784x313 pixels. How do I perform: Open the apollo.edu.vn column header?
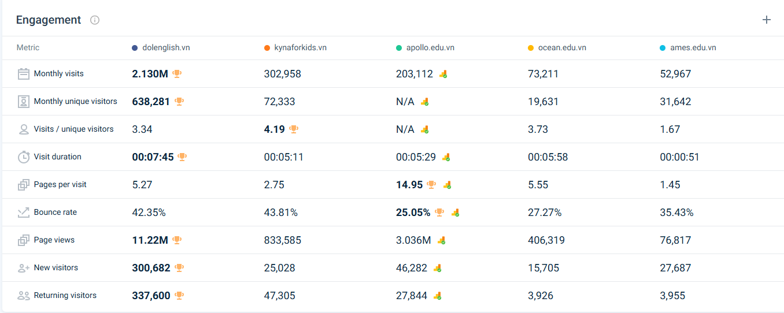click(x=430, y=48)
